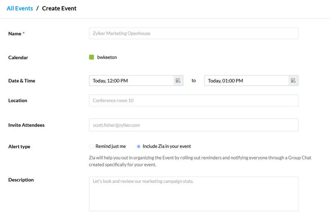Viewport: 330px width, 222px height.
Task: Click the Name input field
Action: 193,33
